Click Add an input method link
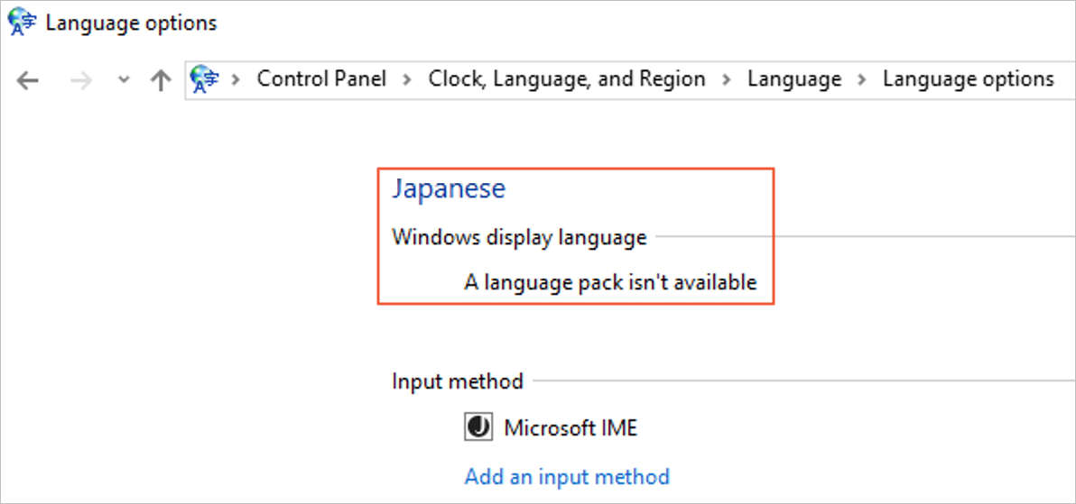 567,476
